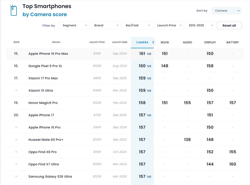The height and width of the screenshot is (185, 250).
Task: Click the smartphone camera logo icon
Action: click(13, 10)
